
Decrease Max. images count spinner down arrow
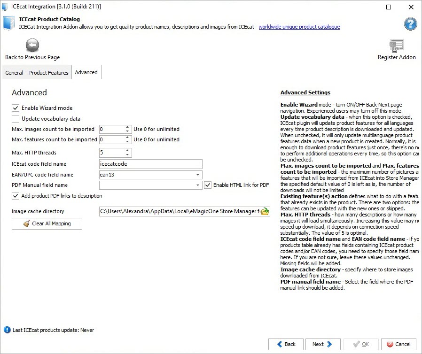(x=127, y=131)
